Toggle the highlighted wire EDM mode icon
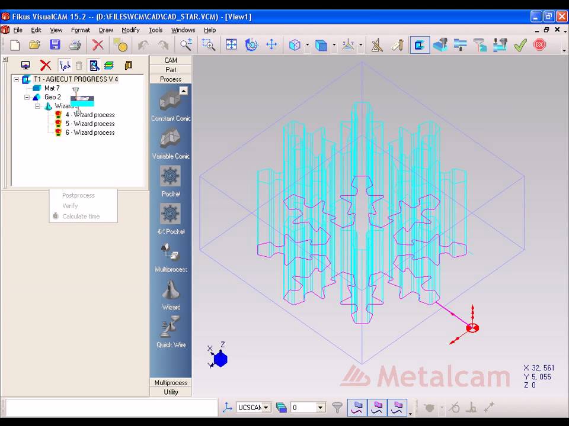 [x=420, y=46]
